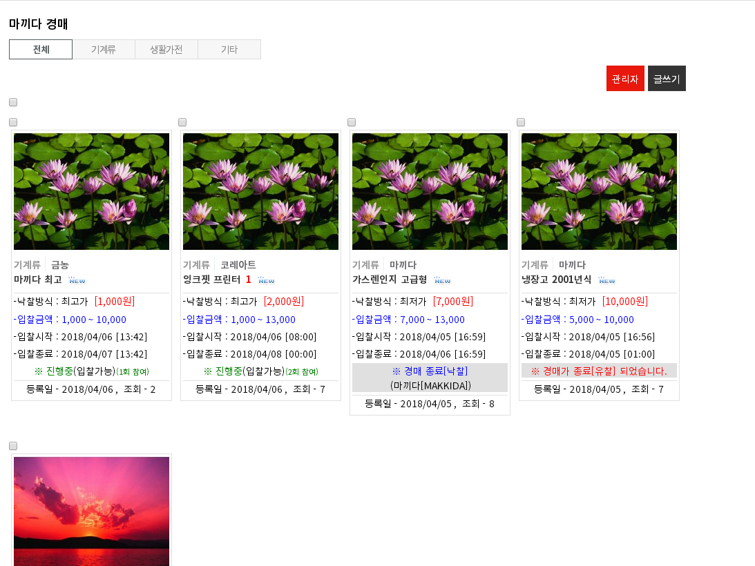Check the checkbox above 마끼다 최고 listing
The image size is (755, 566).
pyautogui.click(x=12, y=122)
